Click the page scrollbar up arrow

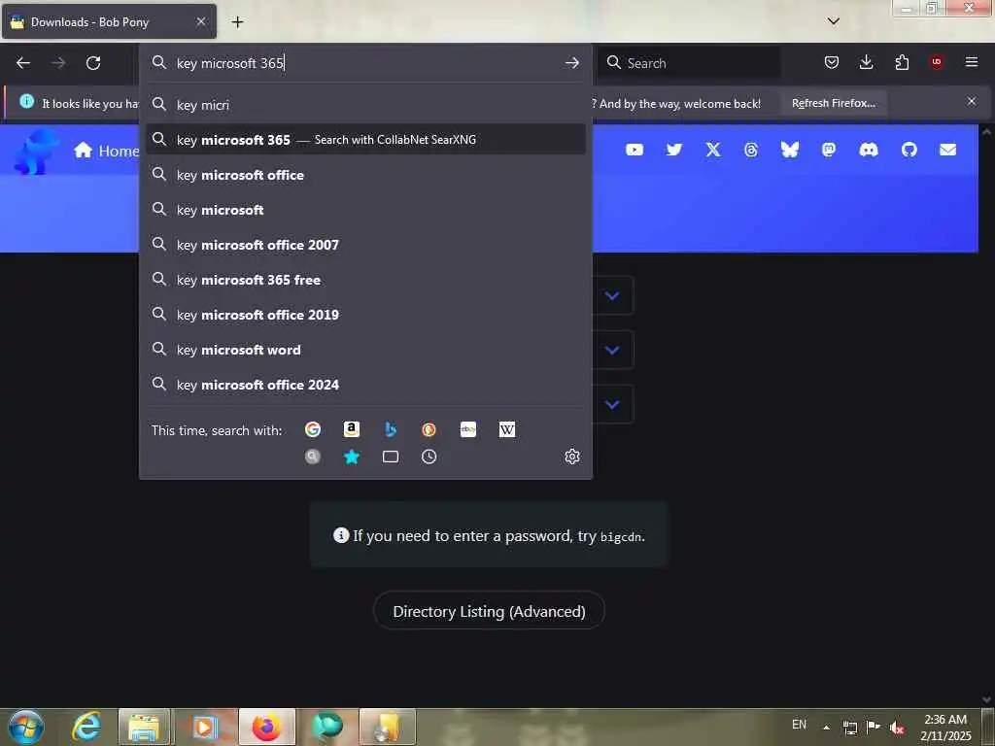[x=986, y=132]
